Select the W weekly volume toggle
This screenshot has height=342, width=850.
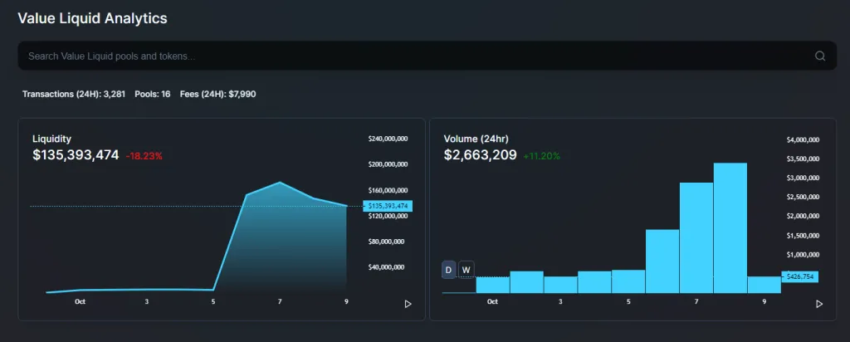click(467, 270)
